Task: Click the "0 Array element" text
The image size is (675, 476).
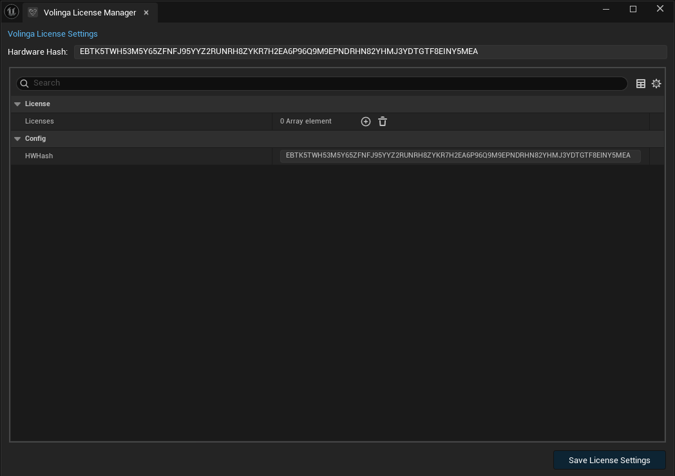Action: point(306,122)
